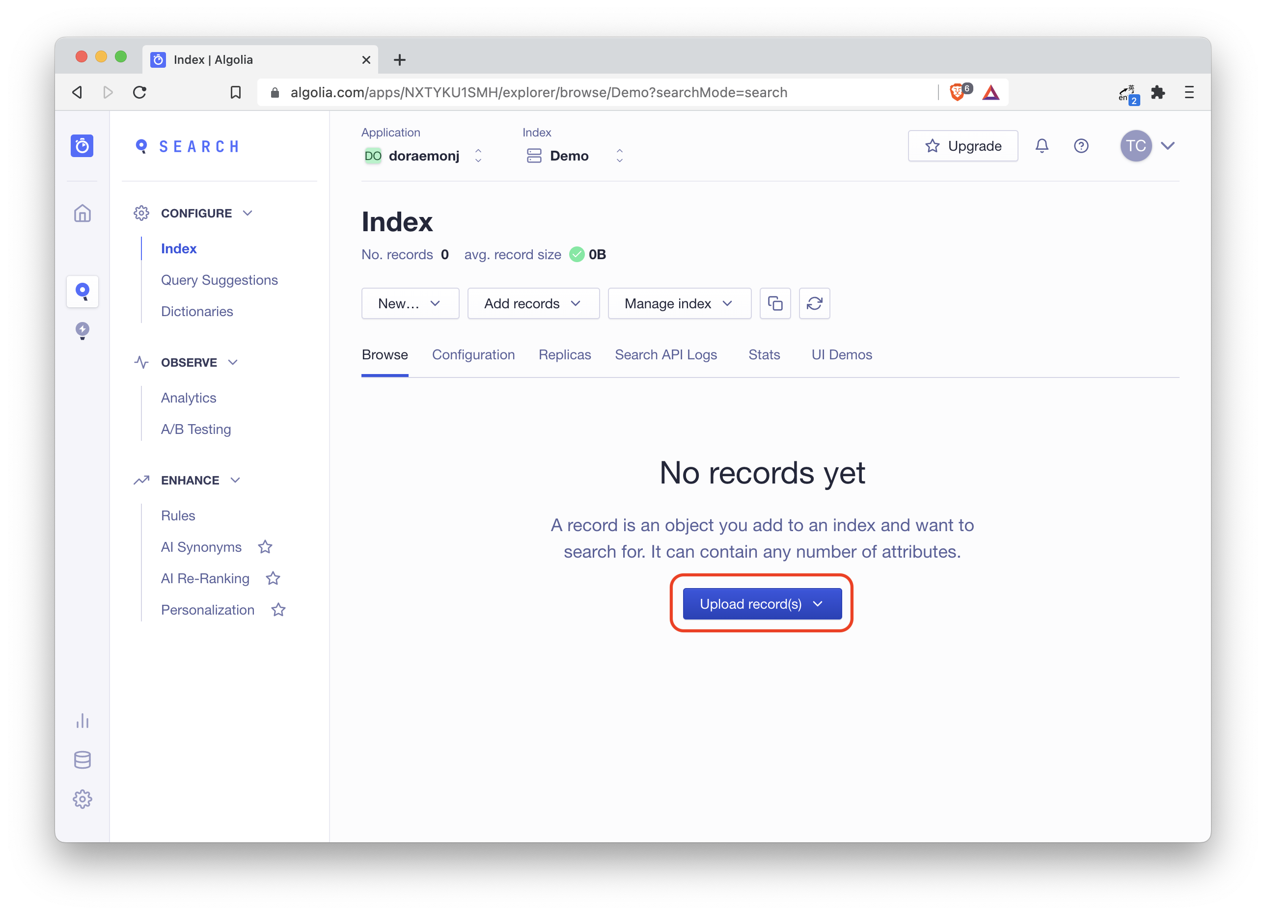This screenshot has height=915, width=1266.
Task: Open sidebar settings gear icon
Action: click(x=82, y=799)
